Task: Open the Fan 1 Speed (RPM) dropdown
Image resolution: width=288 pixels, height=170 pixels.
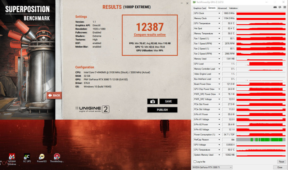Action: click(219, 44)
